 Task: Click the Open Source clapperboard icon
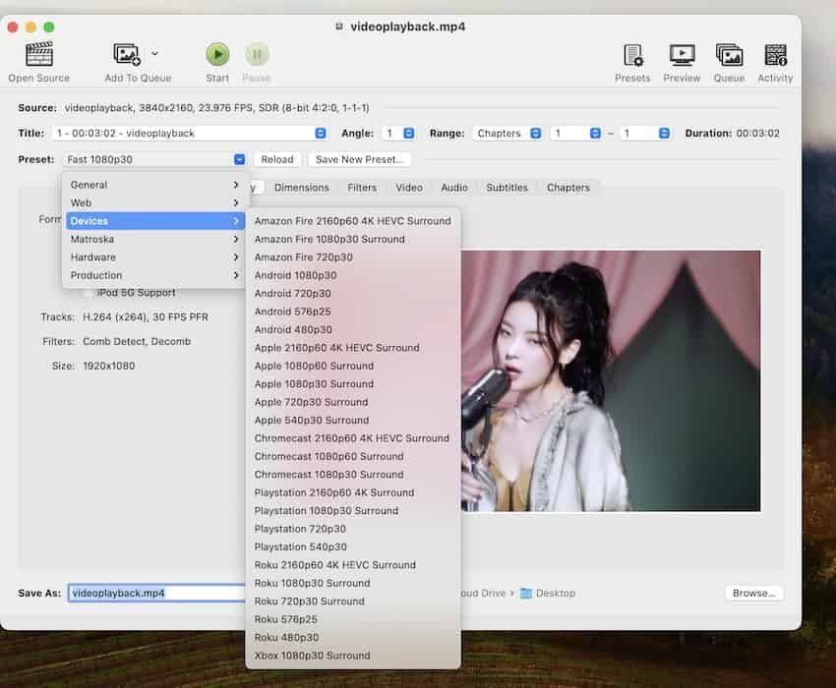click(39, 54)
